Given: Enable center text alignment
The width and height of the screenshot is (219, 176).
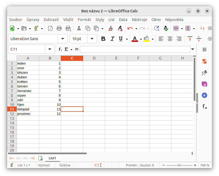Looking at the screenshot, I should [x=170, y=39].
